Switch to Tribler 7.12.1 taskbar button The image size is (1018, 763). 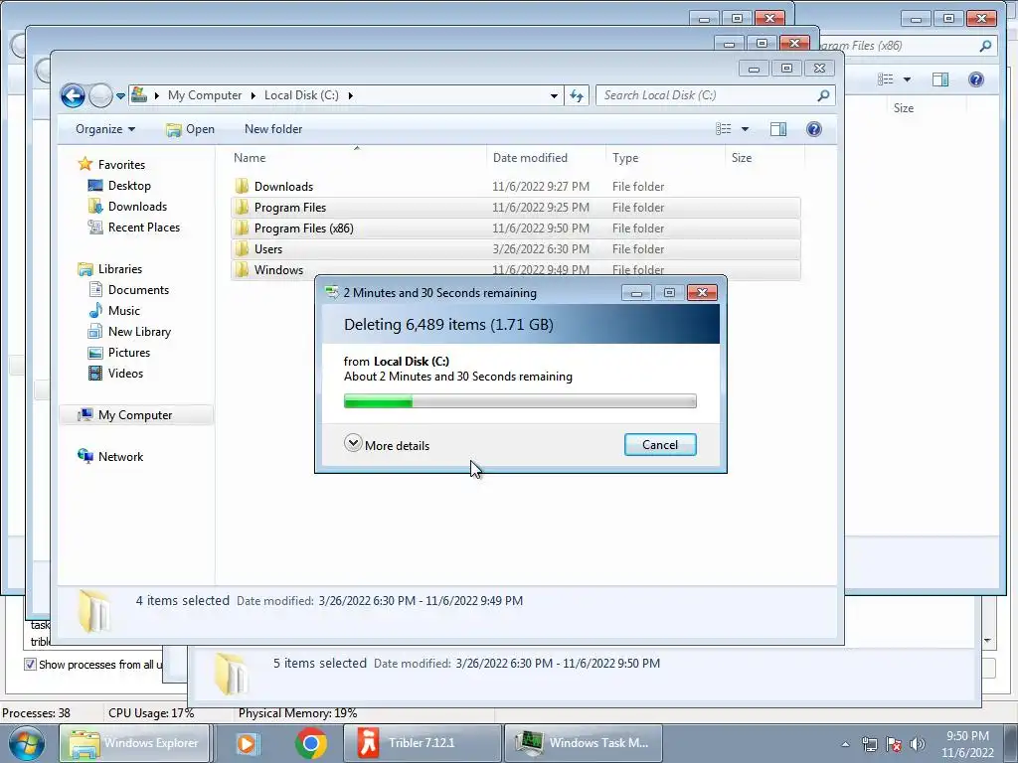(422, 743)
